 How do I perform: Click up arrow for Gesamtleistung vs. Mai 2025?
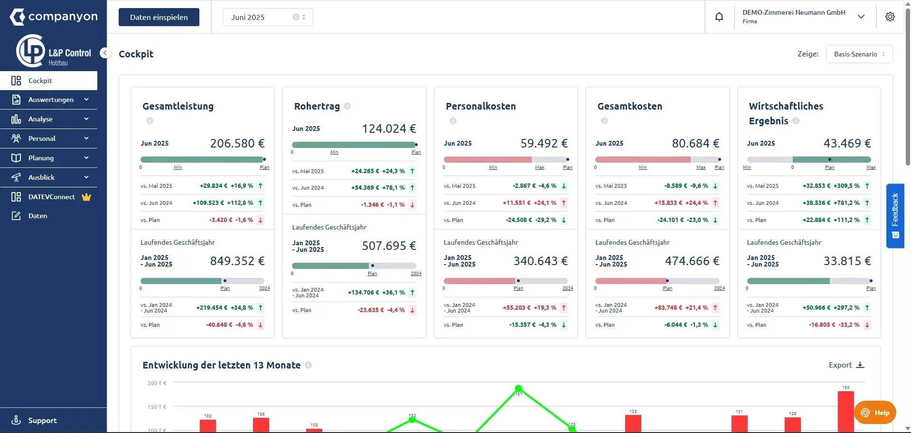pyautogui.click(x=261, y=186)
